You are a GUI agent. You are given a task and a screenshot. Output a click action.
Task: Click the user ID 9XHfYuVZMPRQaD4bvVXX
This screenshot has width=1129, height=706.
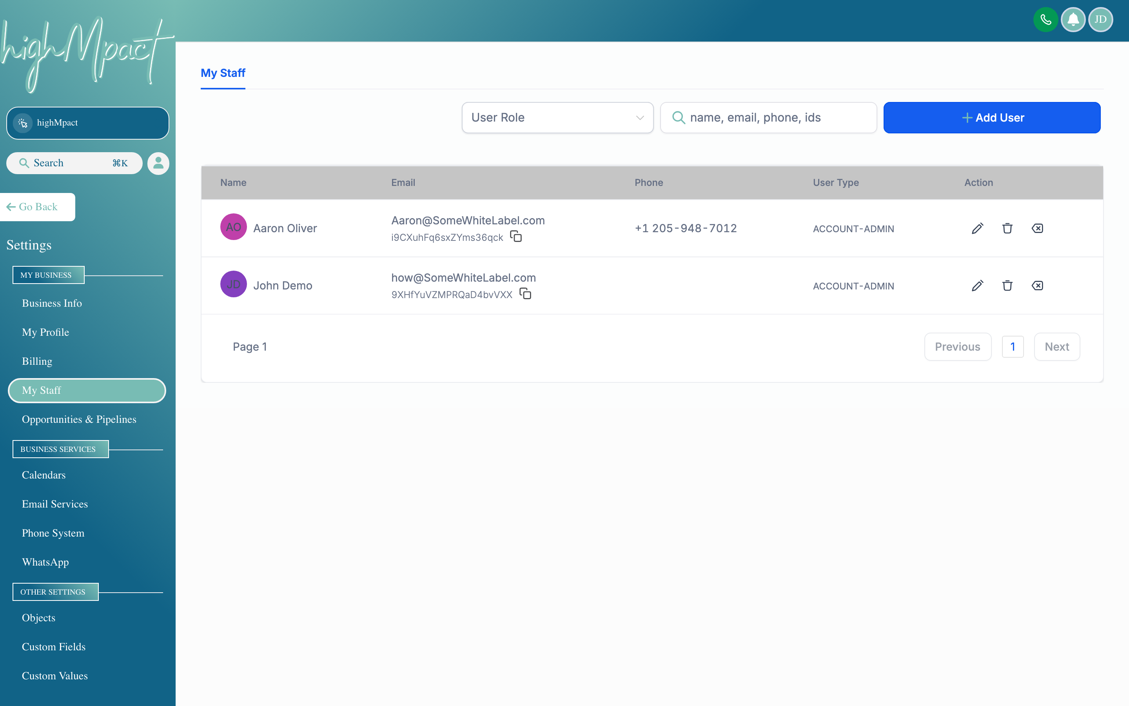click(x=452, y=294)
